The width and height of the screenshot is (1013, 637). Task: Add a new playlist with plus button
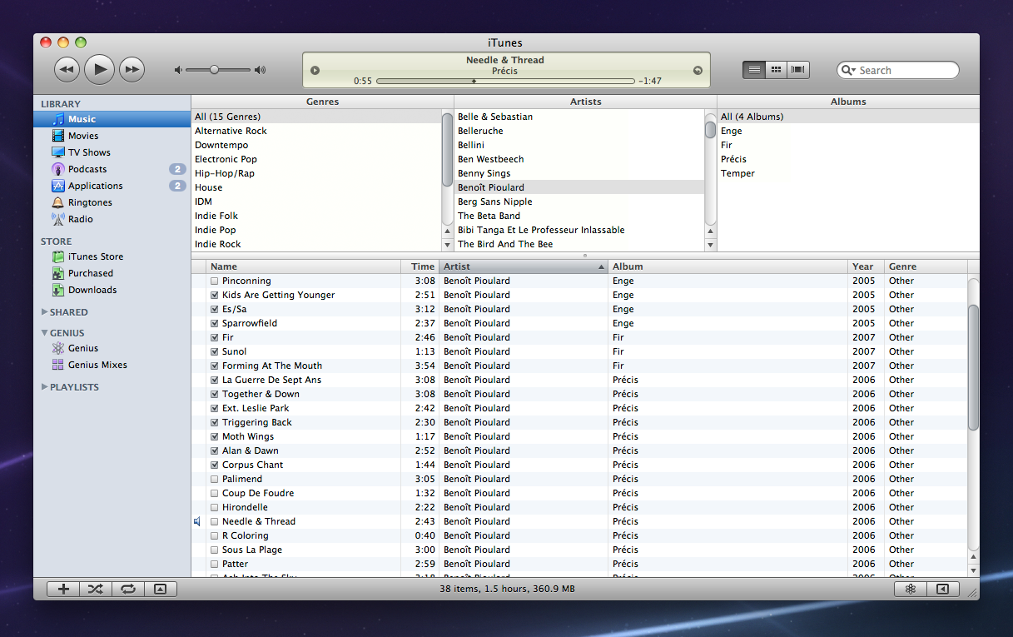point(63,589)
